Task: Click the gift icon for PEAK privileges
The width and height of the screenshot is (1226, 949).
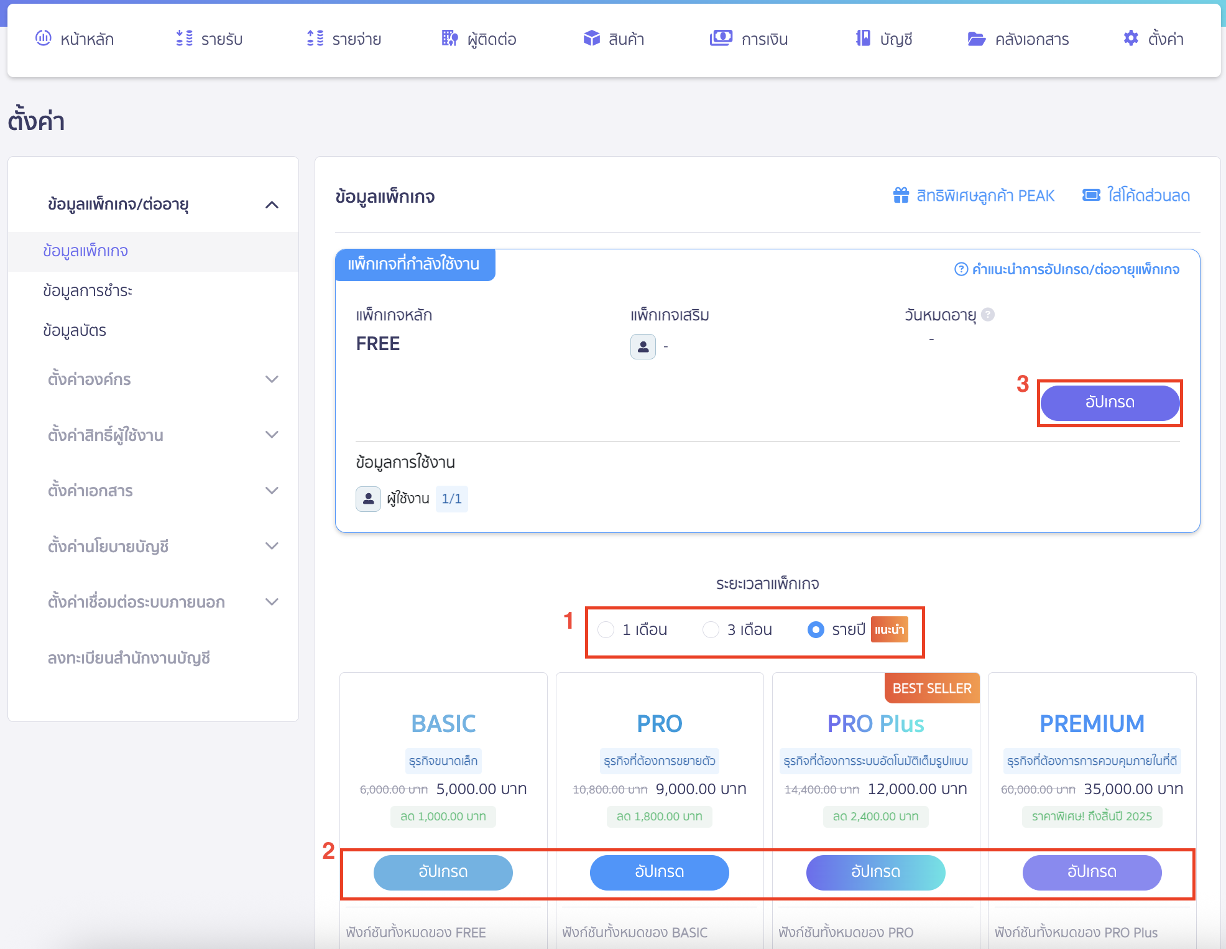Action: 901,195
